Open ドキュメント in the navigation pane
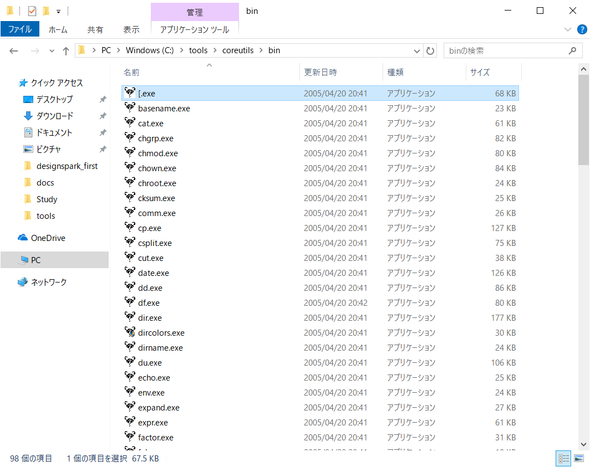This screenshot has width=590, height=467. coord(54,132)
